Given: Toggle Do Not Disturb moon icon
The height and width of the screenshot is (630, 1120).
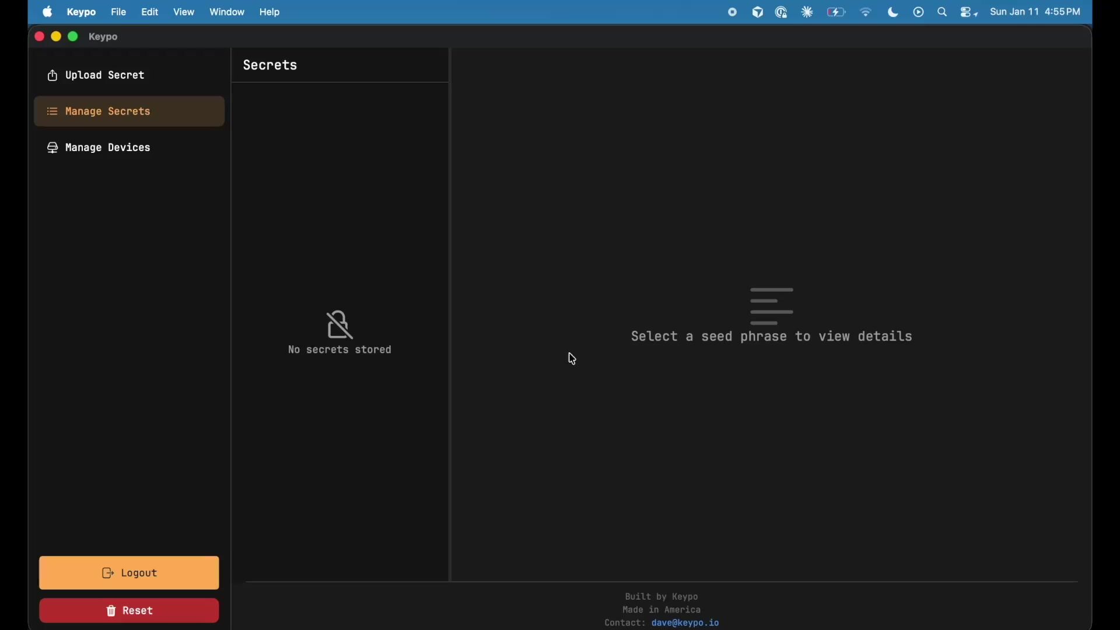Looking at the screenshot, I should click(x=893, y=12).
